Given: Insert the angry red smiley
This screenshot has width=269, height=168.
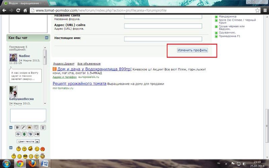Looking at the screenshot, I should (x=43, y=149).
